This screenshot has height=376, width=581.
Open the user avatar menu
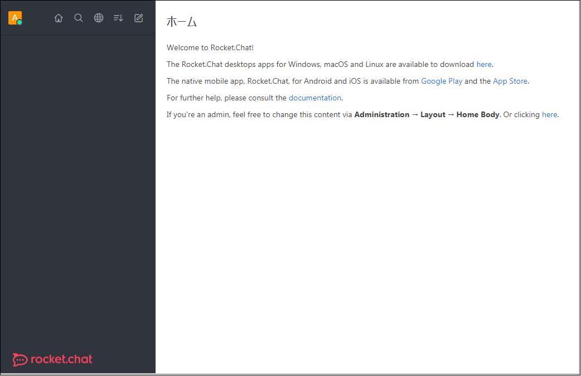(x=15, y=18)
